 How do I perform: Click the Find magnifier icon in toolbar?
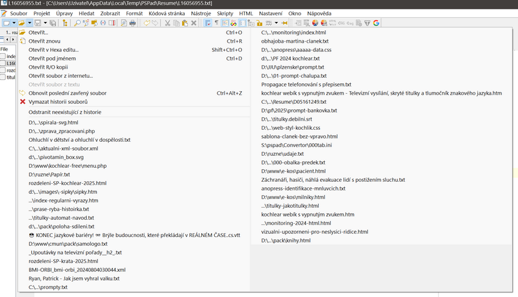click(77, 23)
